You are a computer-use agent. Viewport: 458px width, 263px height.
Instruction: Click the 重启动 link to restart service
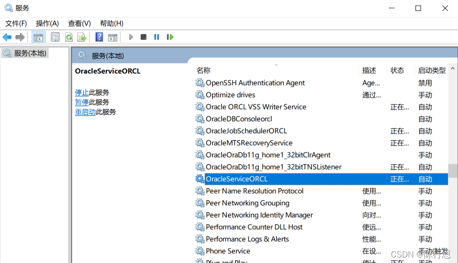click(85, 112)
